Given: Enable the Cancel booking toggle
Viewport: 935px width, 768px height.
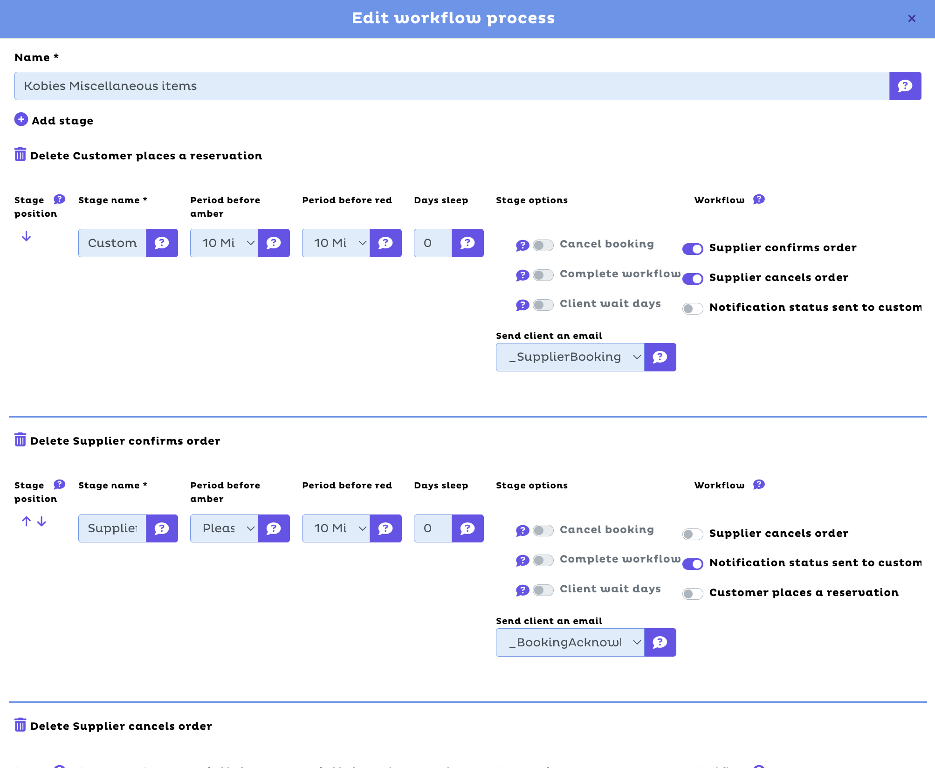Looking at the screenshot, I should (x=543, y=245).
